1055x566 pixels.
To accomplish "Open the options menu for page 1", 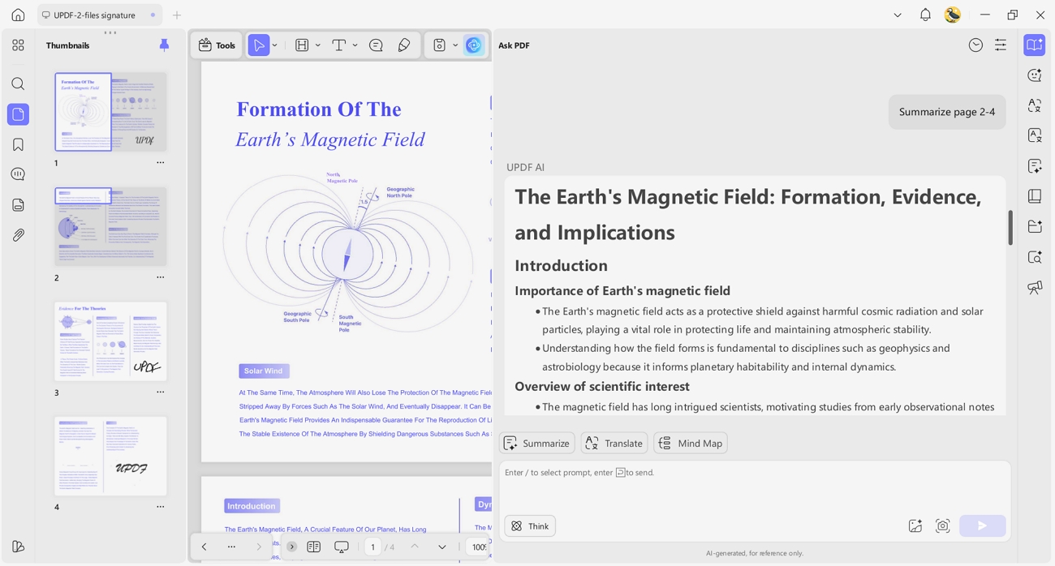I will pyautogui.click(x=161, y=163).
